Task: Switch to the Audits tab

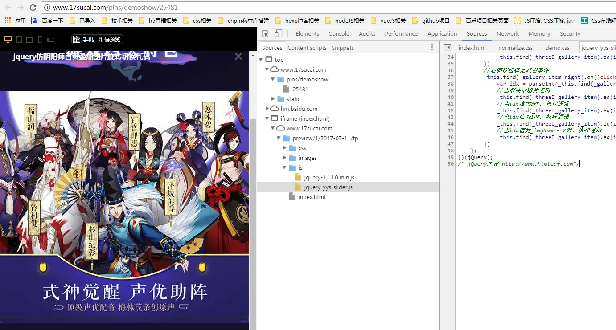Action: click(x=367, y=33)
